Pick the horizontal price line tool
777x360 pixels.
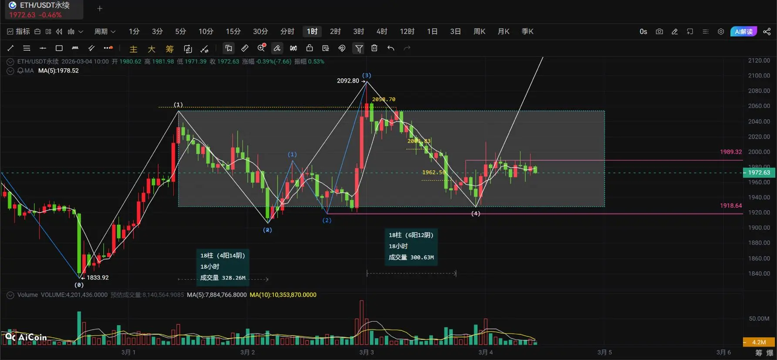point(43,48)
